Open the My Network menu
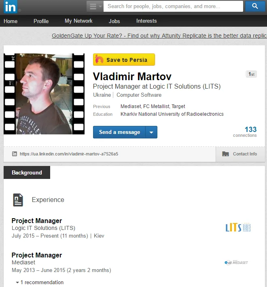 pyautogui.click(x=78, y=21)
